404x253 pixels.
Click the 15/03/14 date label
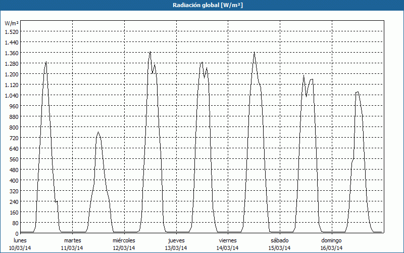tap(279, 248)
